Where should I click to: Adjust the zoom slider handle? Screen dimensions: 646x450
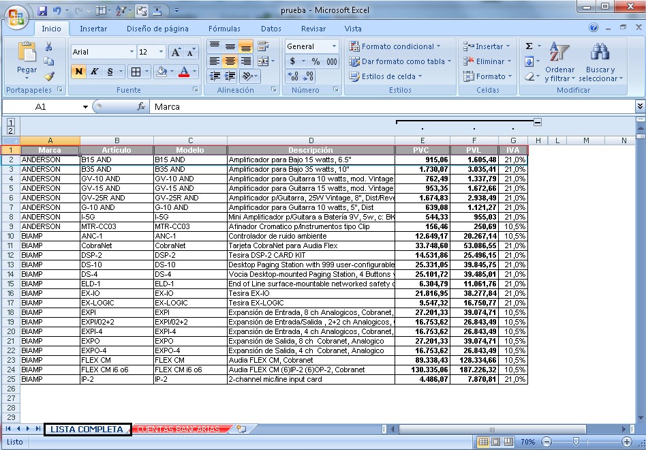576,442
